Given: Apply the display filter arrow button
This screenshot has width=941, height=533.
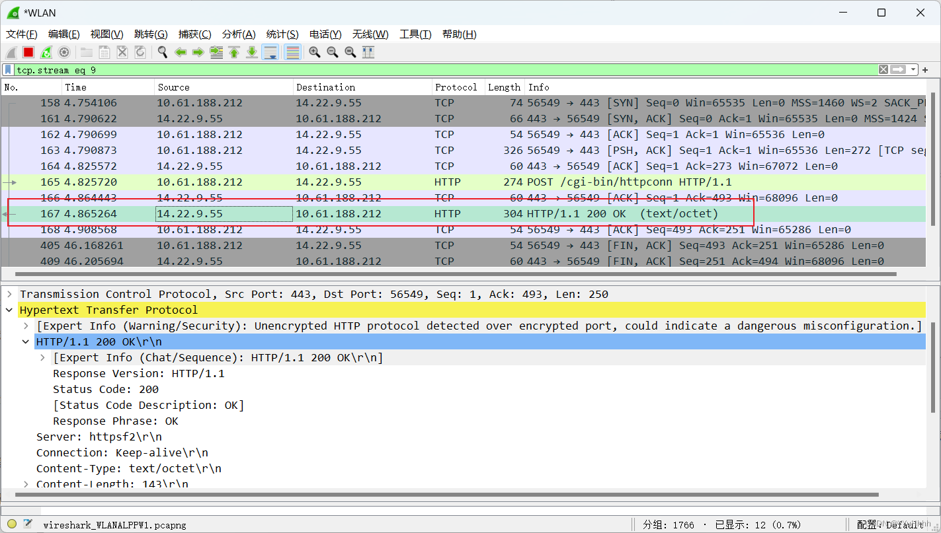Looking at the screenshot, I should [898, 69].
